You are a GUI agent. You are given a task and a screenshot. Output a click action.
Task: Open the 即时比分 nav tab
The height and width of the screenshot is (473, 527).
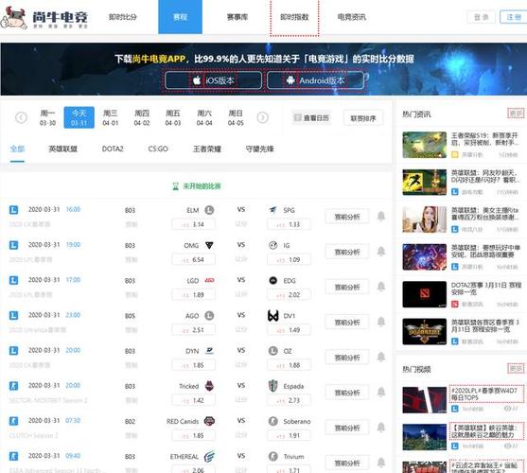coord(123,17)
